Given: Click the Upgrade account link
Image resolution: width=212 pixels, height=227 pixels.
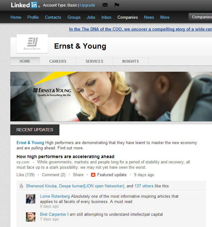Looking at the screenshot, I should click(88, 5).
